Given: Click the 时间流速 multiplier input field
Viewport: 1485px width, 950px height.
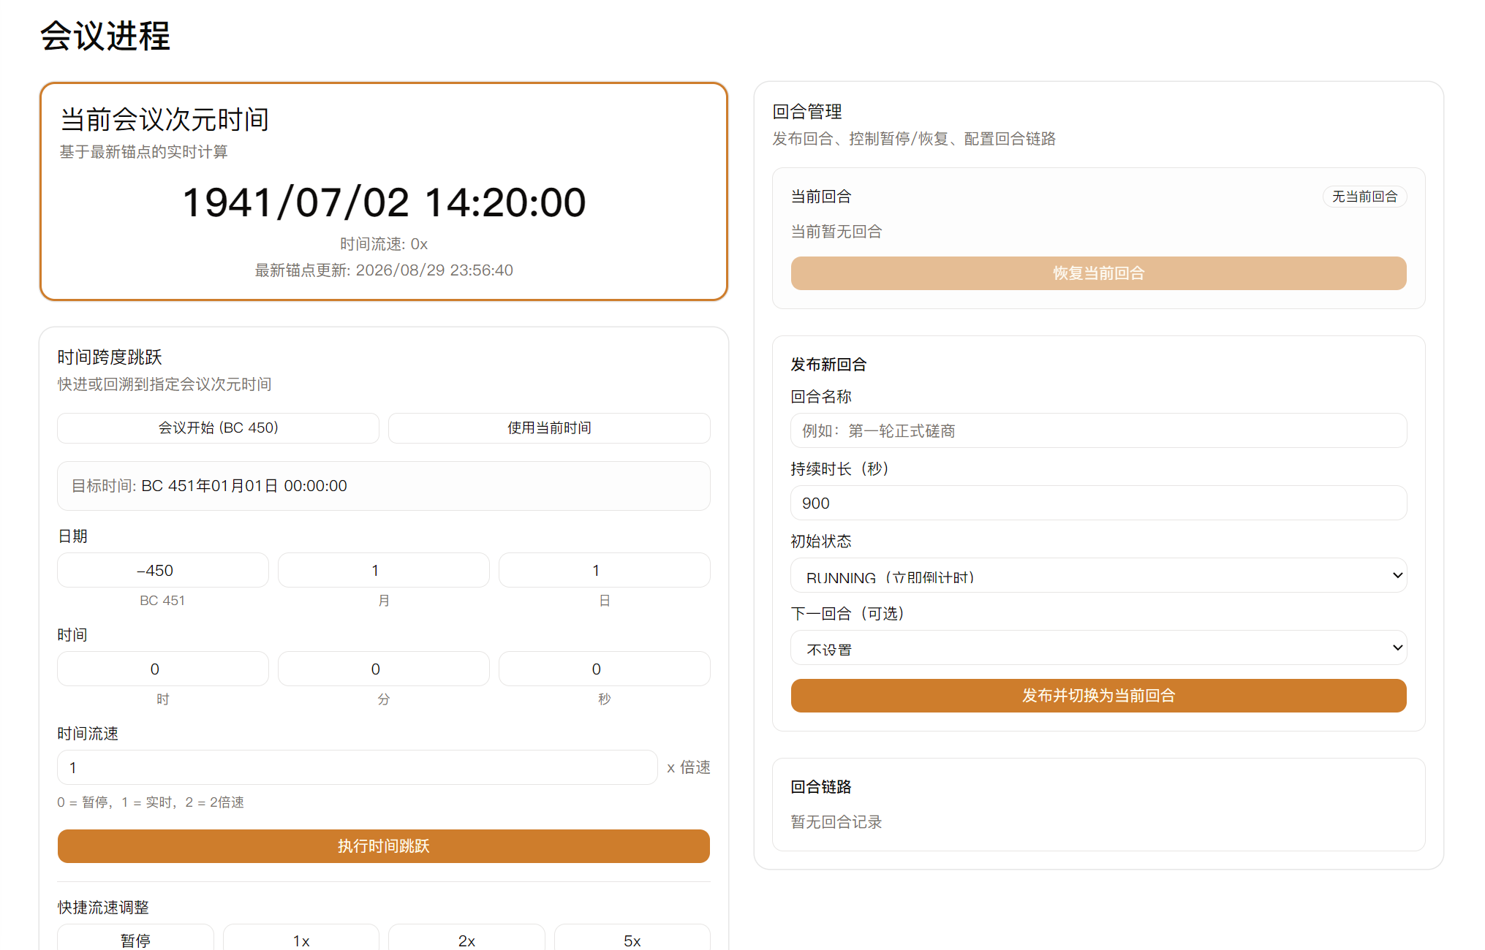Looking at the screenshot, I should click(358, 767).
